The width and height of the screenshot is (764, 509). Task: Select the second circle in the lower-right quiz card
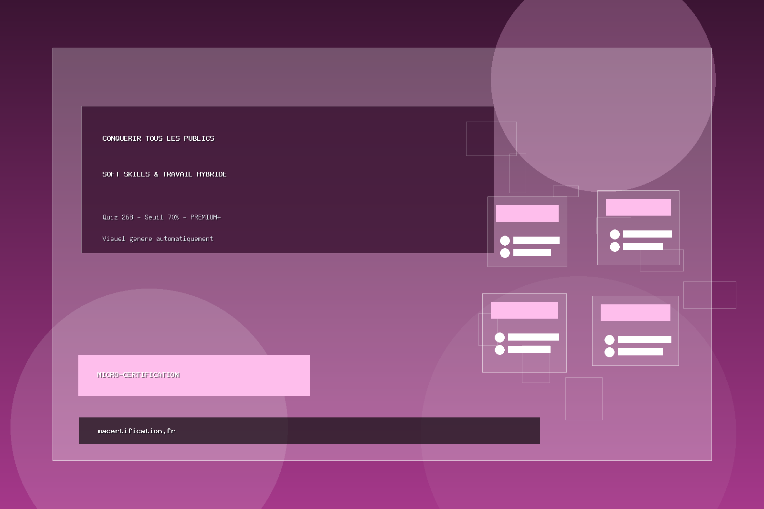tap(609, 352)
